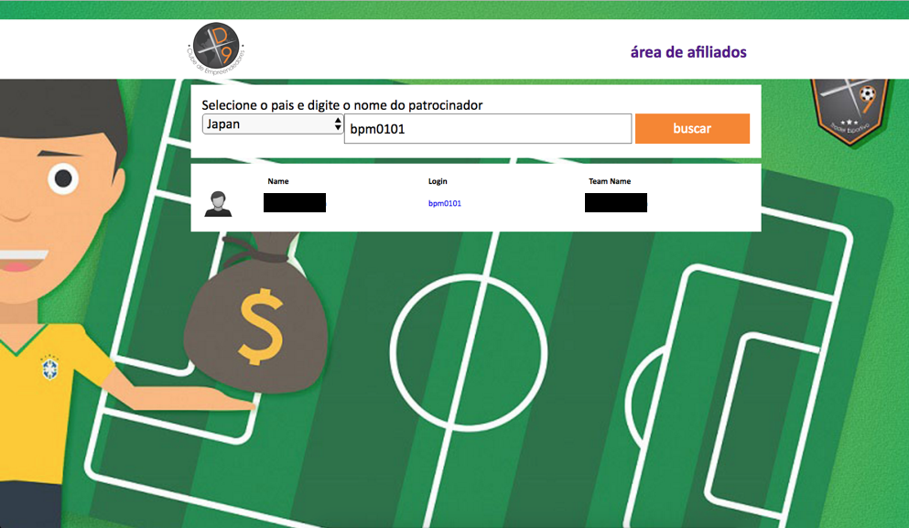Open the área de afiliados link

coord(688,52)
